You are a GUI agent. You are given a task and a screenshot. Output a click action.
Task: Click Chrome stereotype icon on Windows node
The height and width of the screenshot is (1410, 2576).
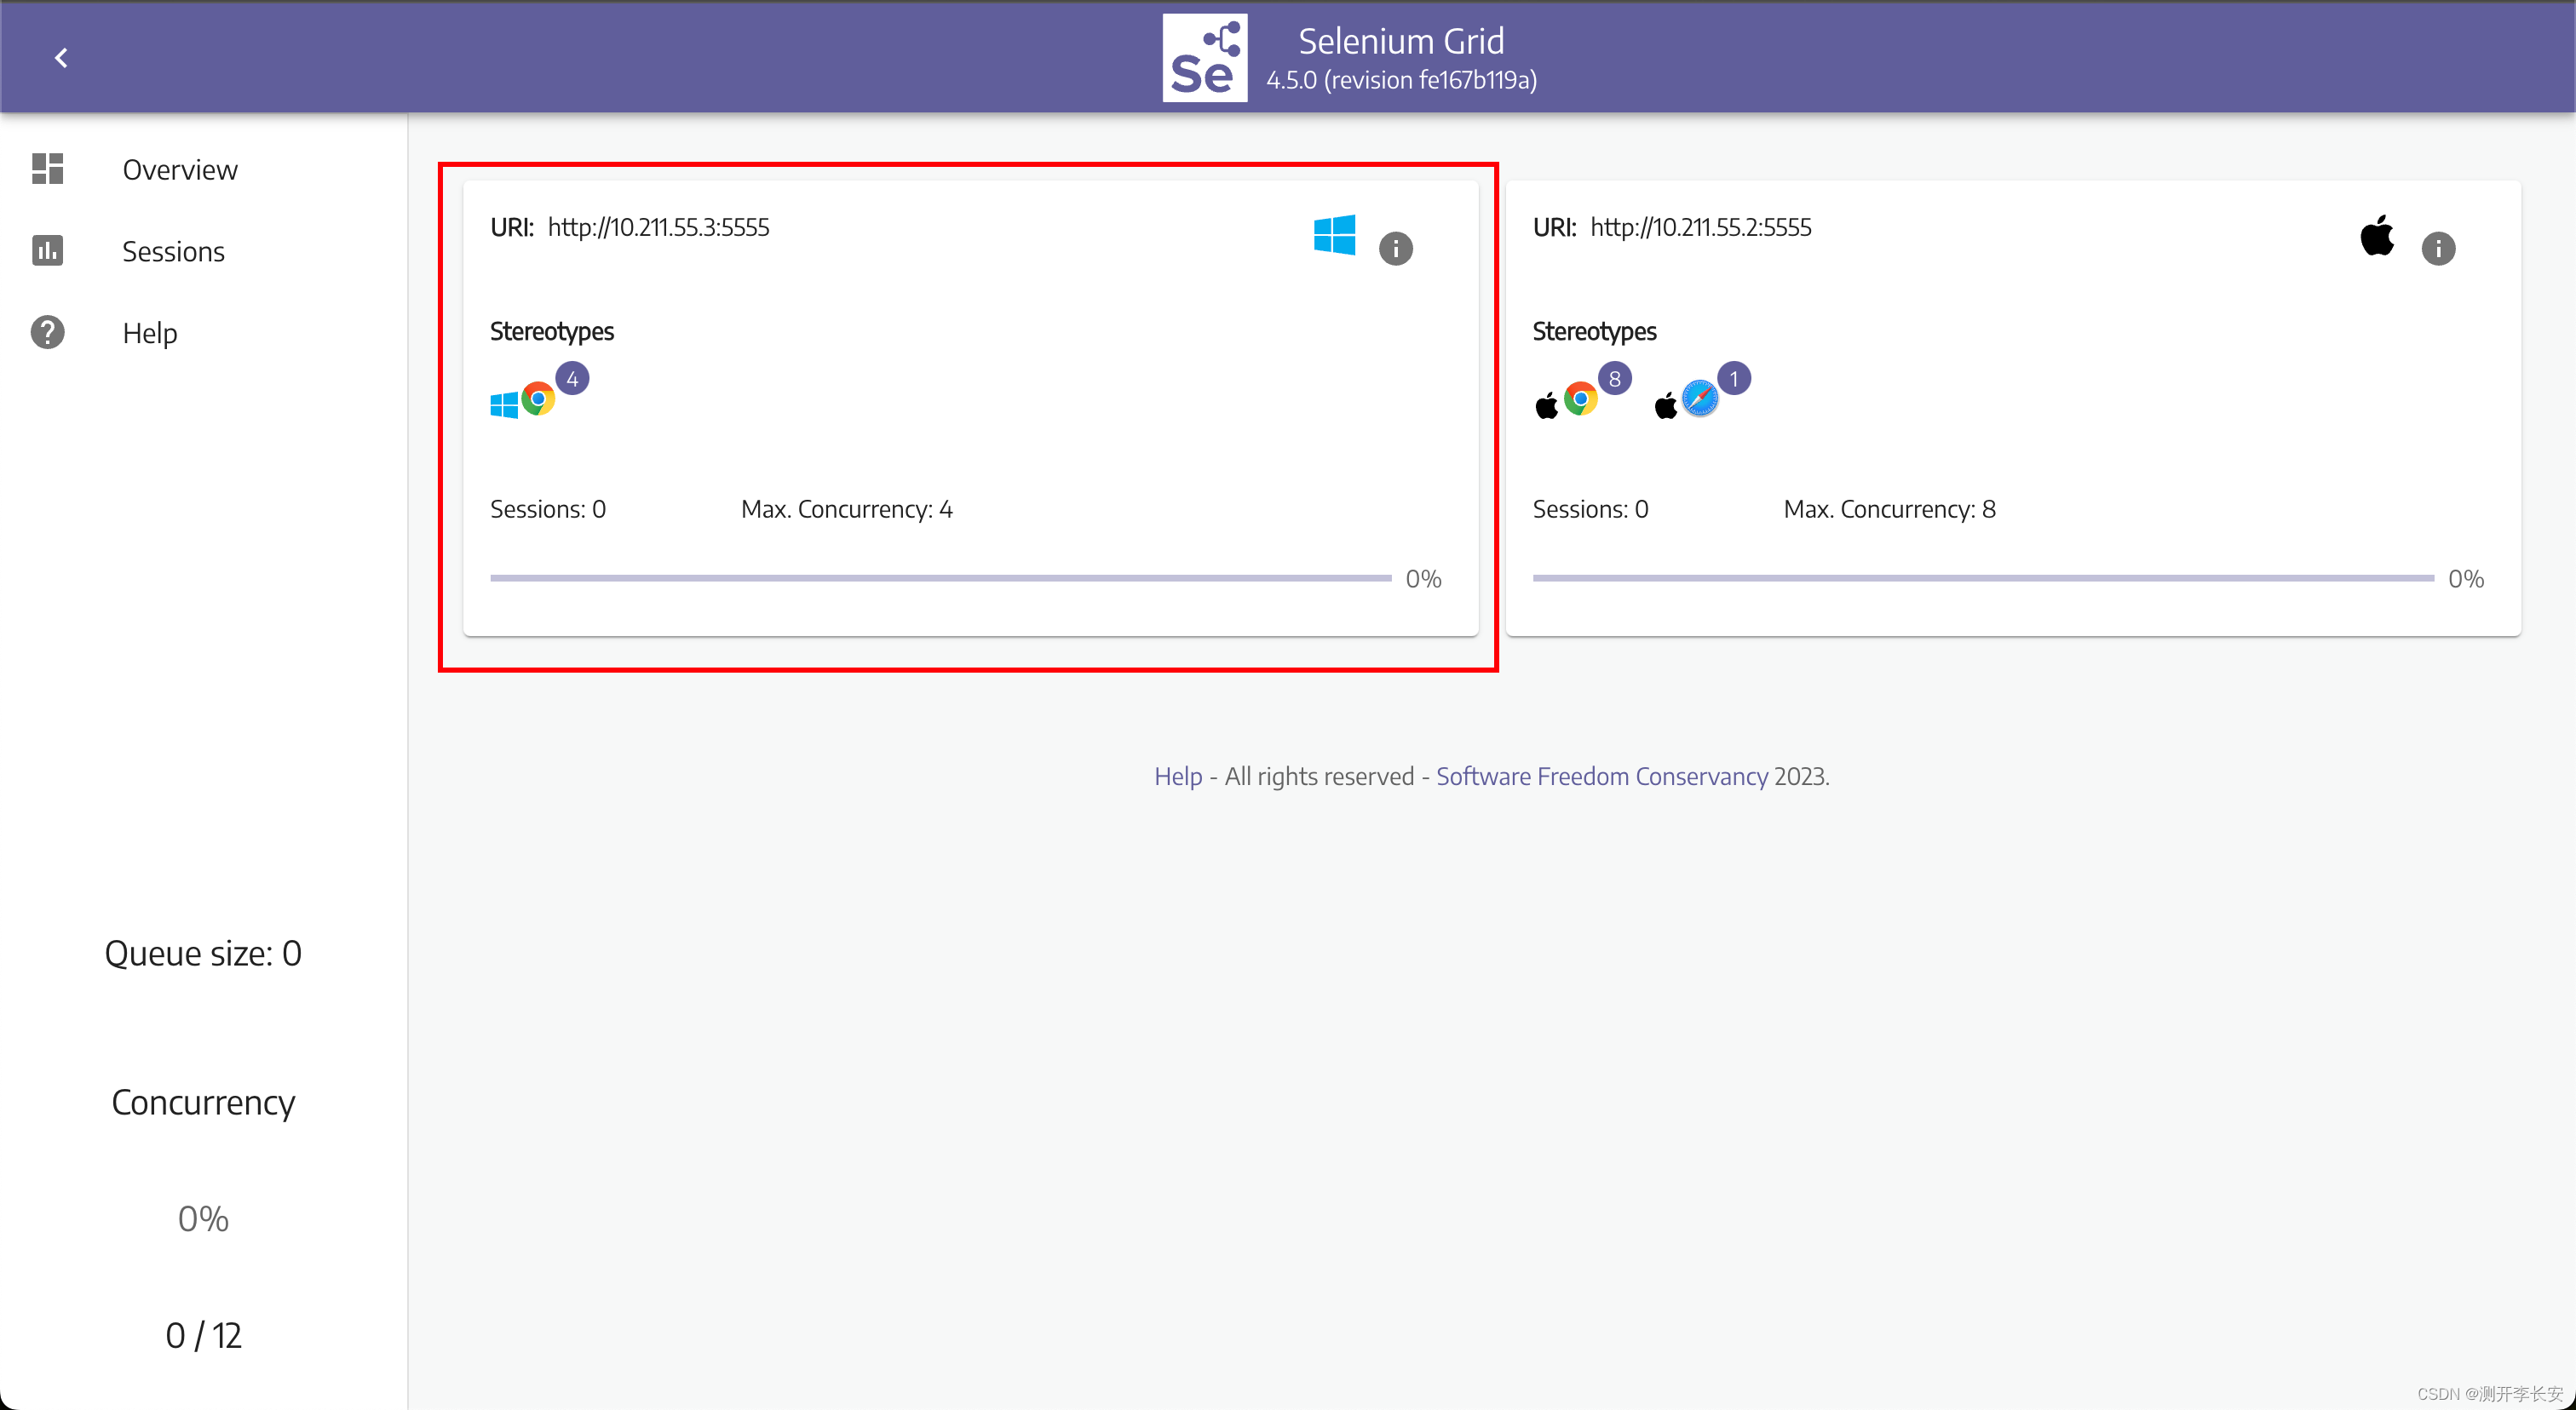pos(538,399)
